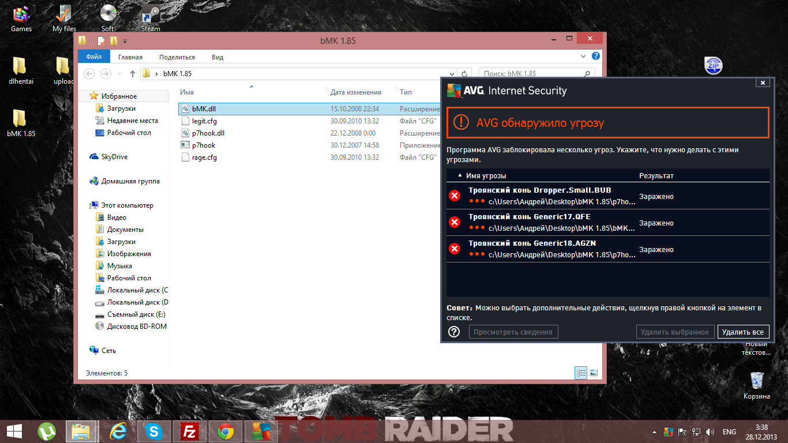Viewport: 788px width, 443px height.
Task: Open the AVG app in the taskbar
Action: coord(261,431)
